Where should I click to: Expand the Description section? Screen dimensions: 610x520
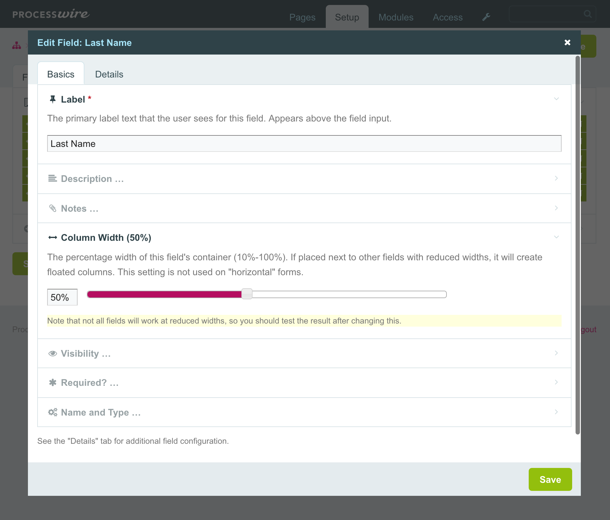(x=304, y=179)
